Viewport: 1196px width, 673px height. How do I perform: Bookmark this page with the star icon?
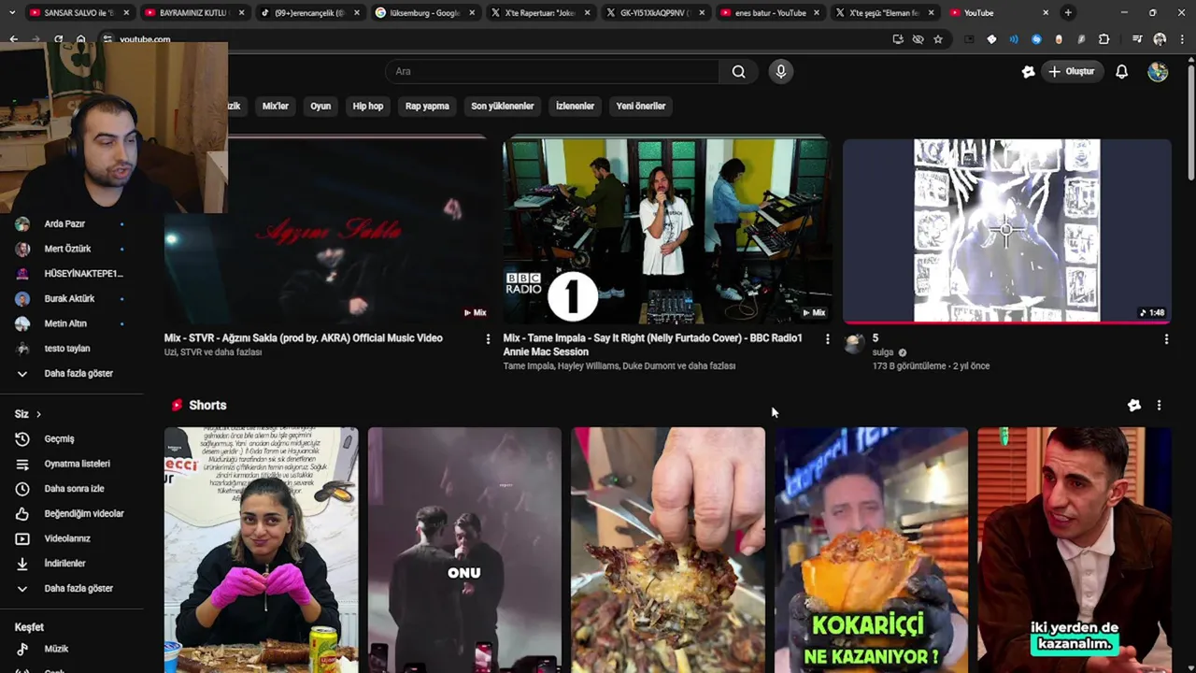(x=938, y=39)
